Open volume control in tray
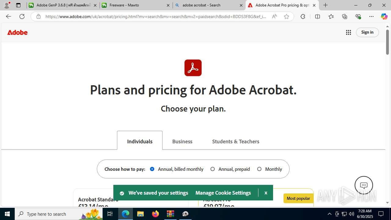Screen dimensions: 391x220 coord(352,214)
